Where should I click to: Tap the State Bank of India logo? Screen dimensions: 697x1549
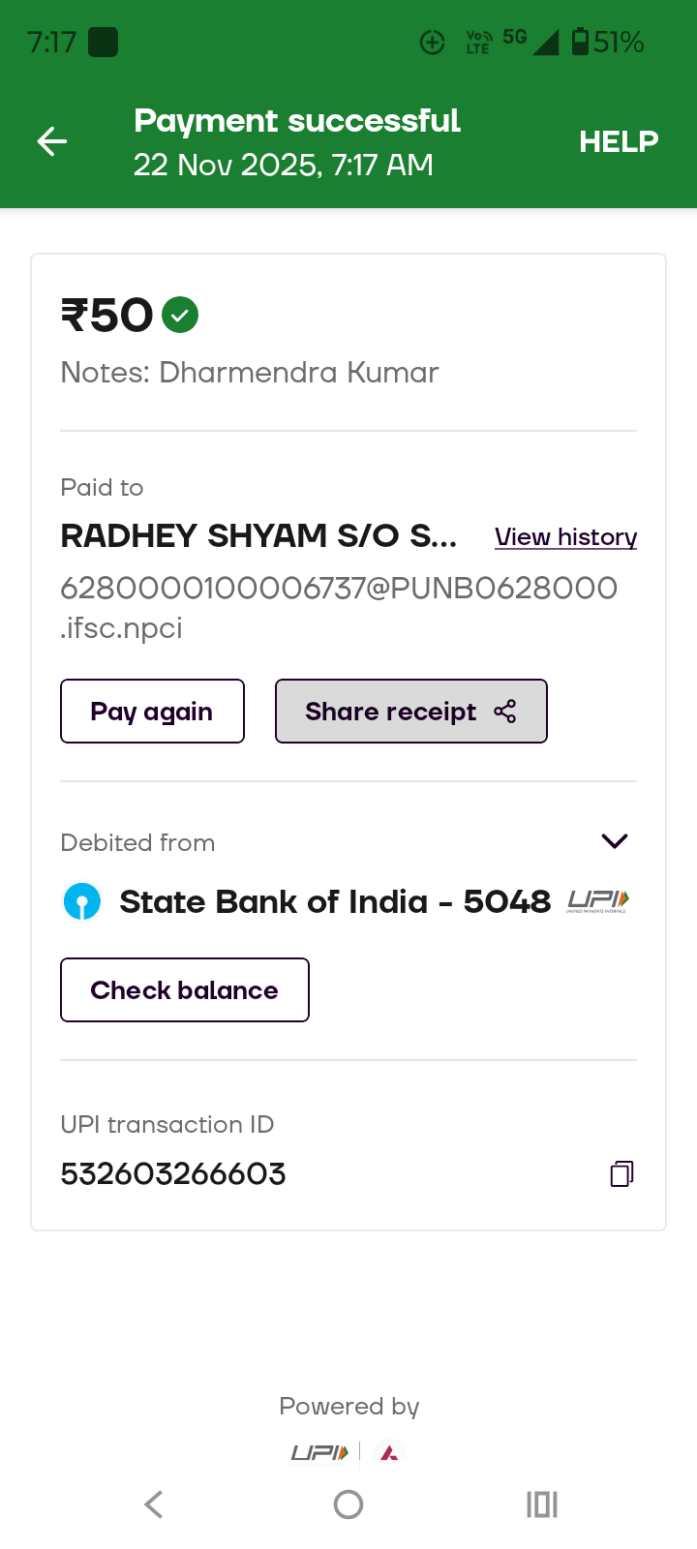(x=82, y=901)
